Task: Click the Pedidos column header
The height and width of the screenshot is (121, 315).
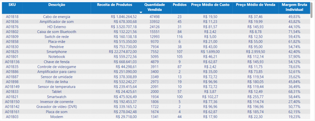Action: pyautogui.click(x=180, y=5)
